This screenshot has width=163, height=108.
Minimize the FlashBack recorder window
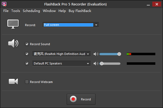(x=148, y=4)
